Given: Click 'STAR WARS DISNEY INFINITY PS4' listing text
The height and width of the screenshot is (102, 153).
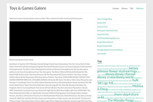Looking at the screenshot, I should tap(76, 77).
